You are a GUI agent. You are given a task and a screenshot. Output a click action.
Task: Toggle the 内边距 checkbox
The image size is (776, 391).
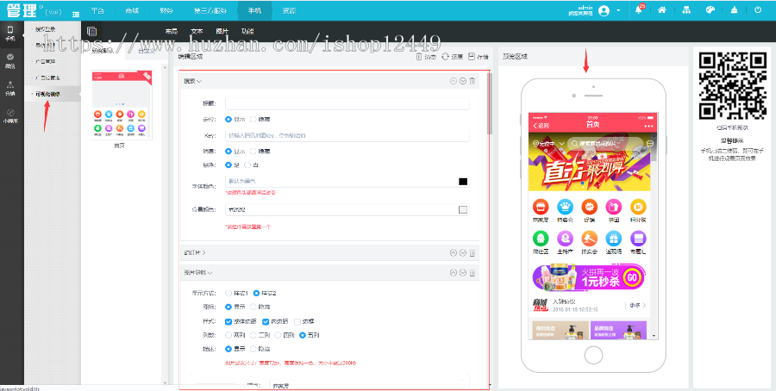(x=264, y=321)
